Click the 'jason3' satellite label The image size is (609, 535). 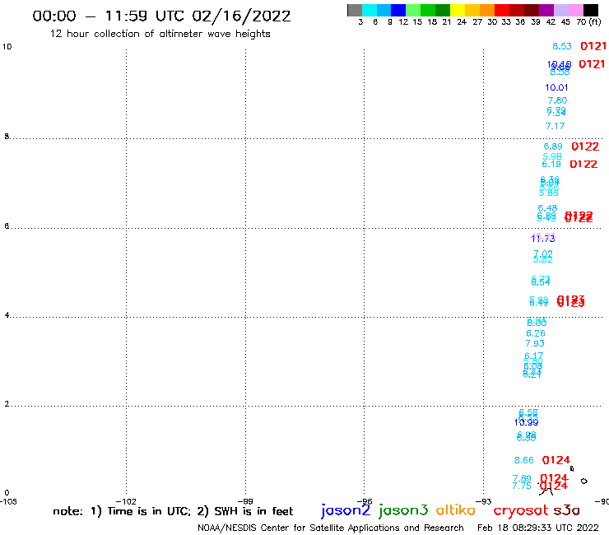click(403, 510)
